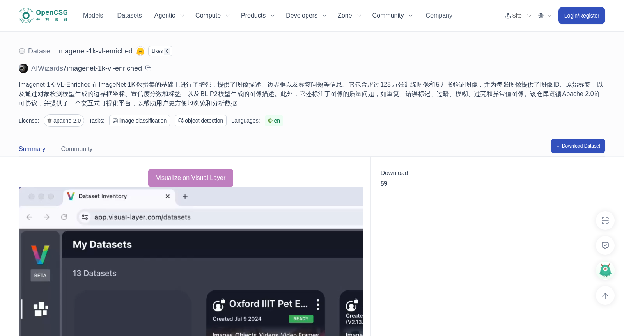Click the Download Dataset button
The image size is (624, 336).
point(578,146)
